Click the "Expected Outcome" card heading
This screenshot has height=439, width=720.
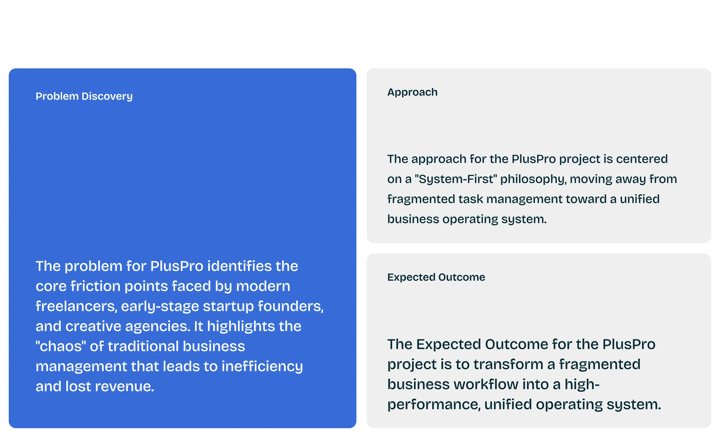tap(436, 277)
